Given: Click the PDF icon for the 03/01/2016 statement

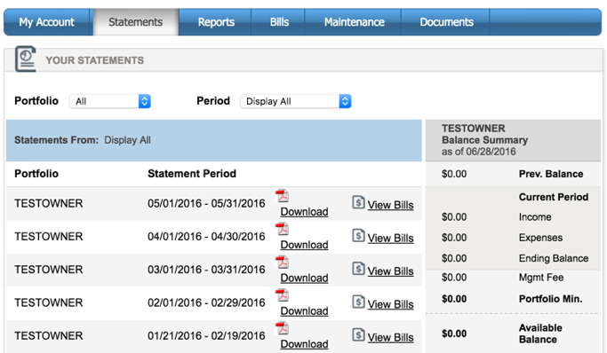Looking at the screenshot, I should [282, 262].
